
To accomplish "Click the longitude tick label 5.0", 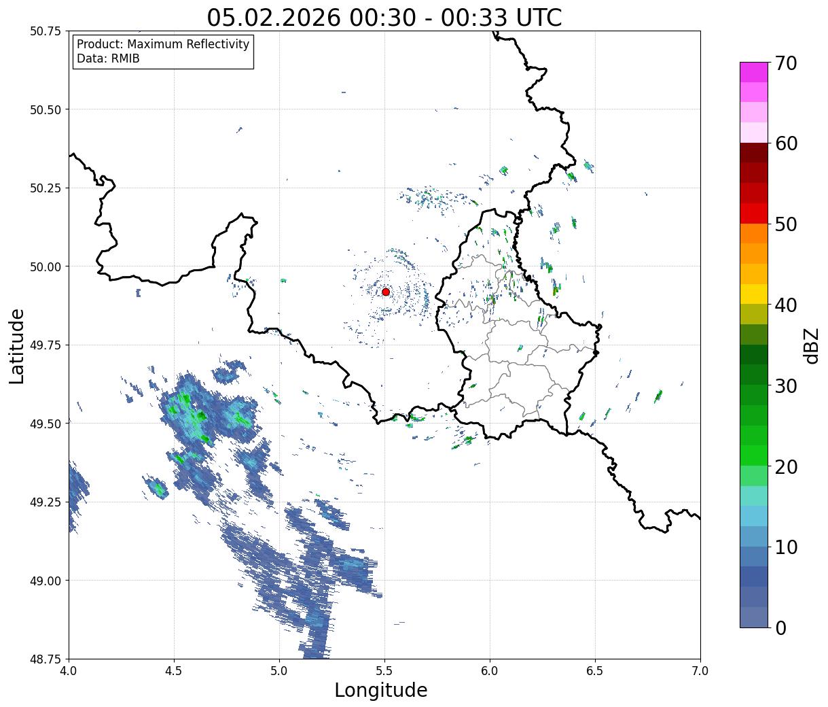I will click(x=279, y=671).
